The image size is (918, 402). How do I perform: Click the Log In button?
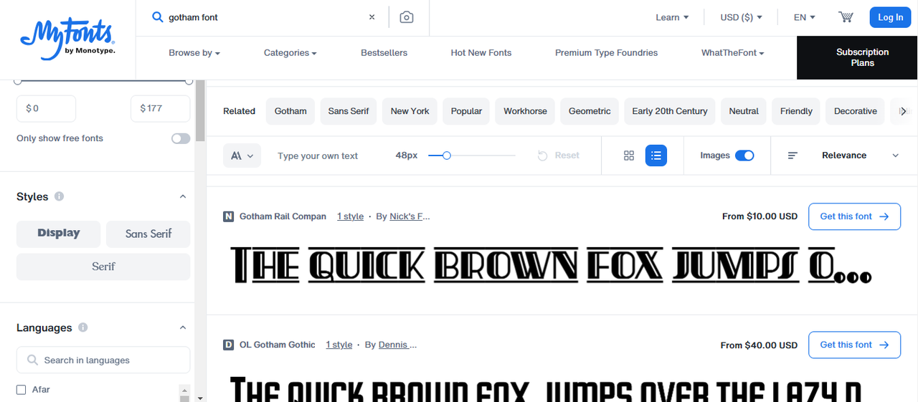pyautogui.click(x=890, y=17)
